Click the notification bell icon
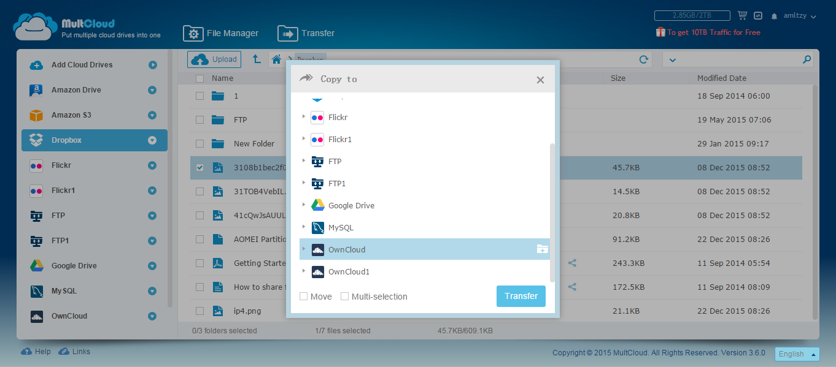836x367 pixels. tap(775, 17)
